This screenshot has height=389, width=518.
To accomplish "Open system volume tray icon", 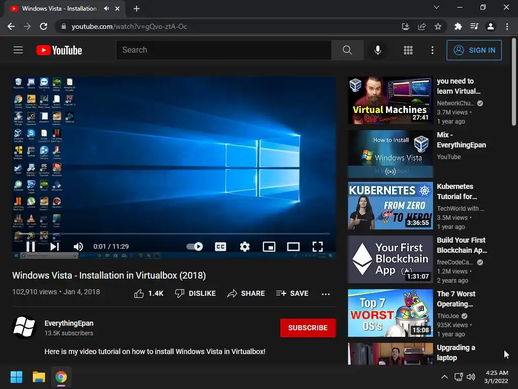I will click(x=471, y=377).
